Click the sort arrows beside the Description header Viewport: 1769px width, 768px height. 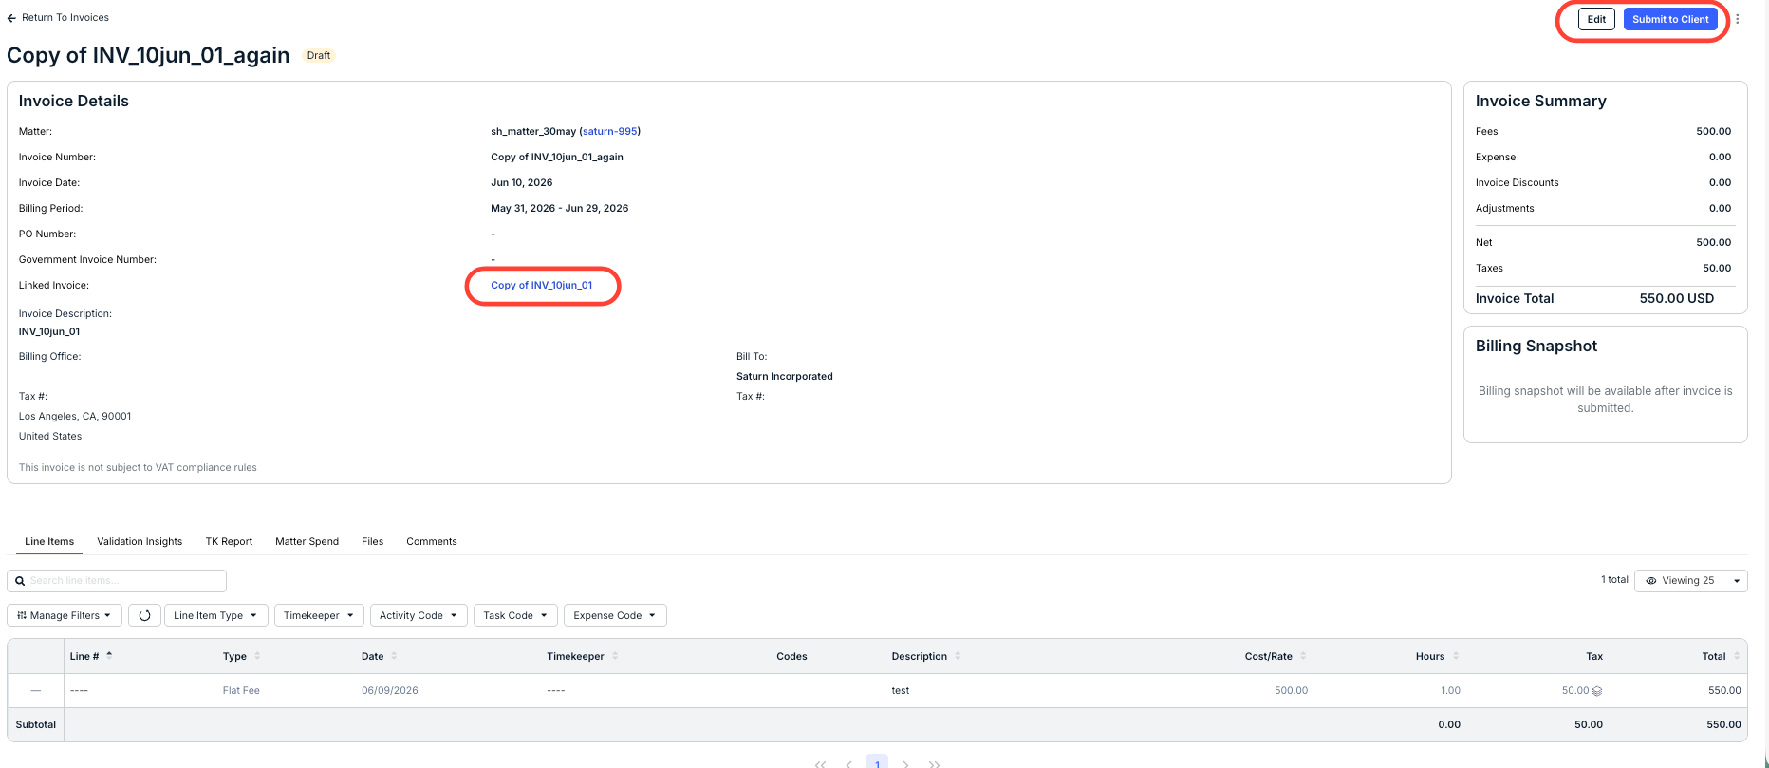958,656
